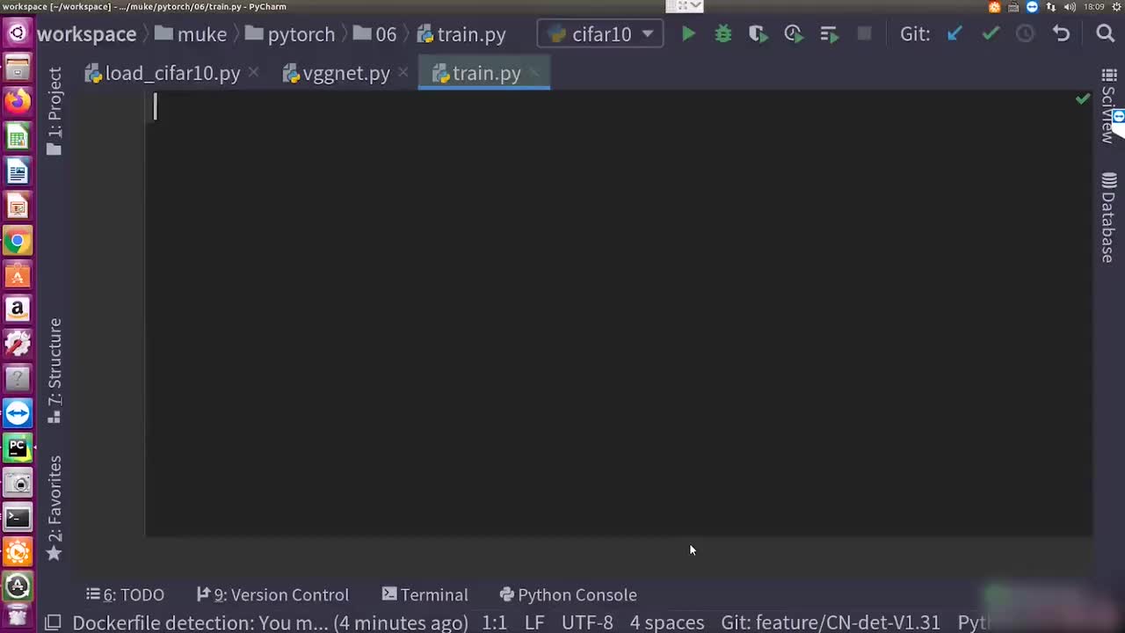
Task: Show Git history clock icon
Action: click(x=1026, y=34)
